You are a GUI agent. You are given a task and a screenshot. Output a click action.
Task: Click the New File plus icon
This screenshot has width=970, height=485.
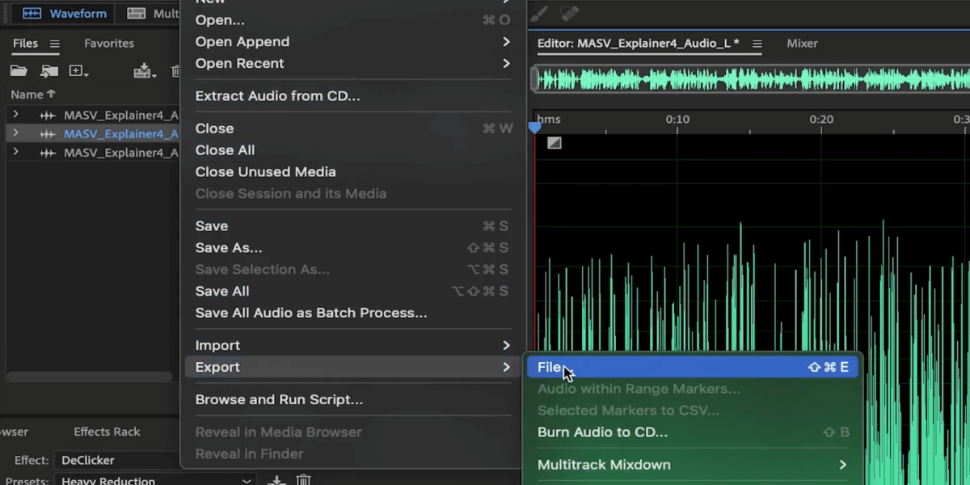point(79,71)
